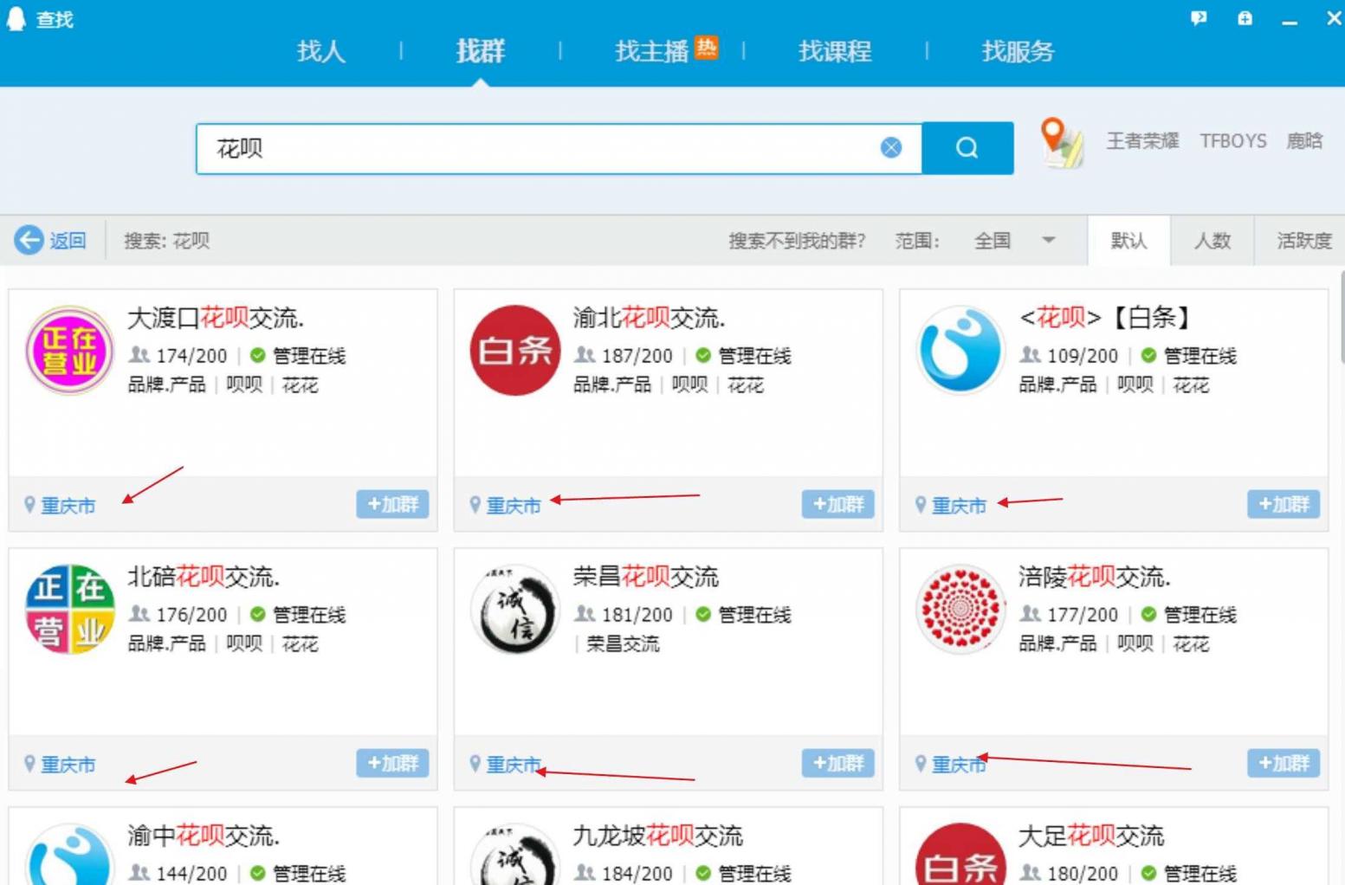Screen dimensions: 1345x885
Task: Click the feedback icon in the title bar
Action: coord(1199,18)
